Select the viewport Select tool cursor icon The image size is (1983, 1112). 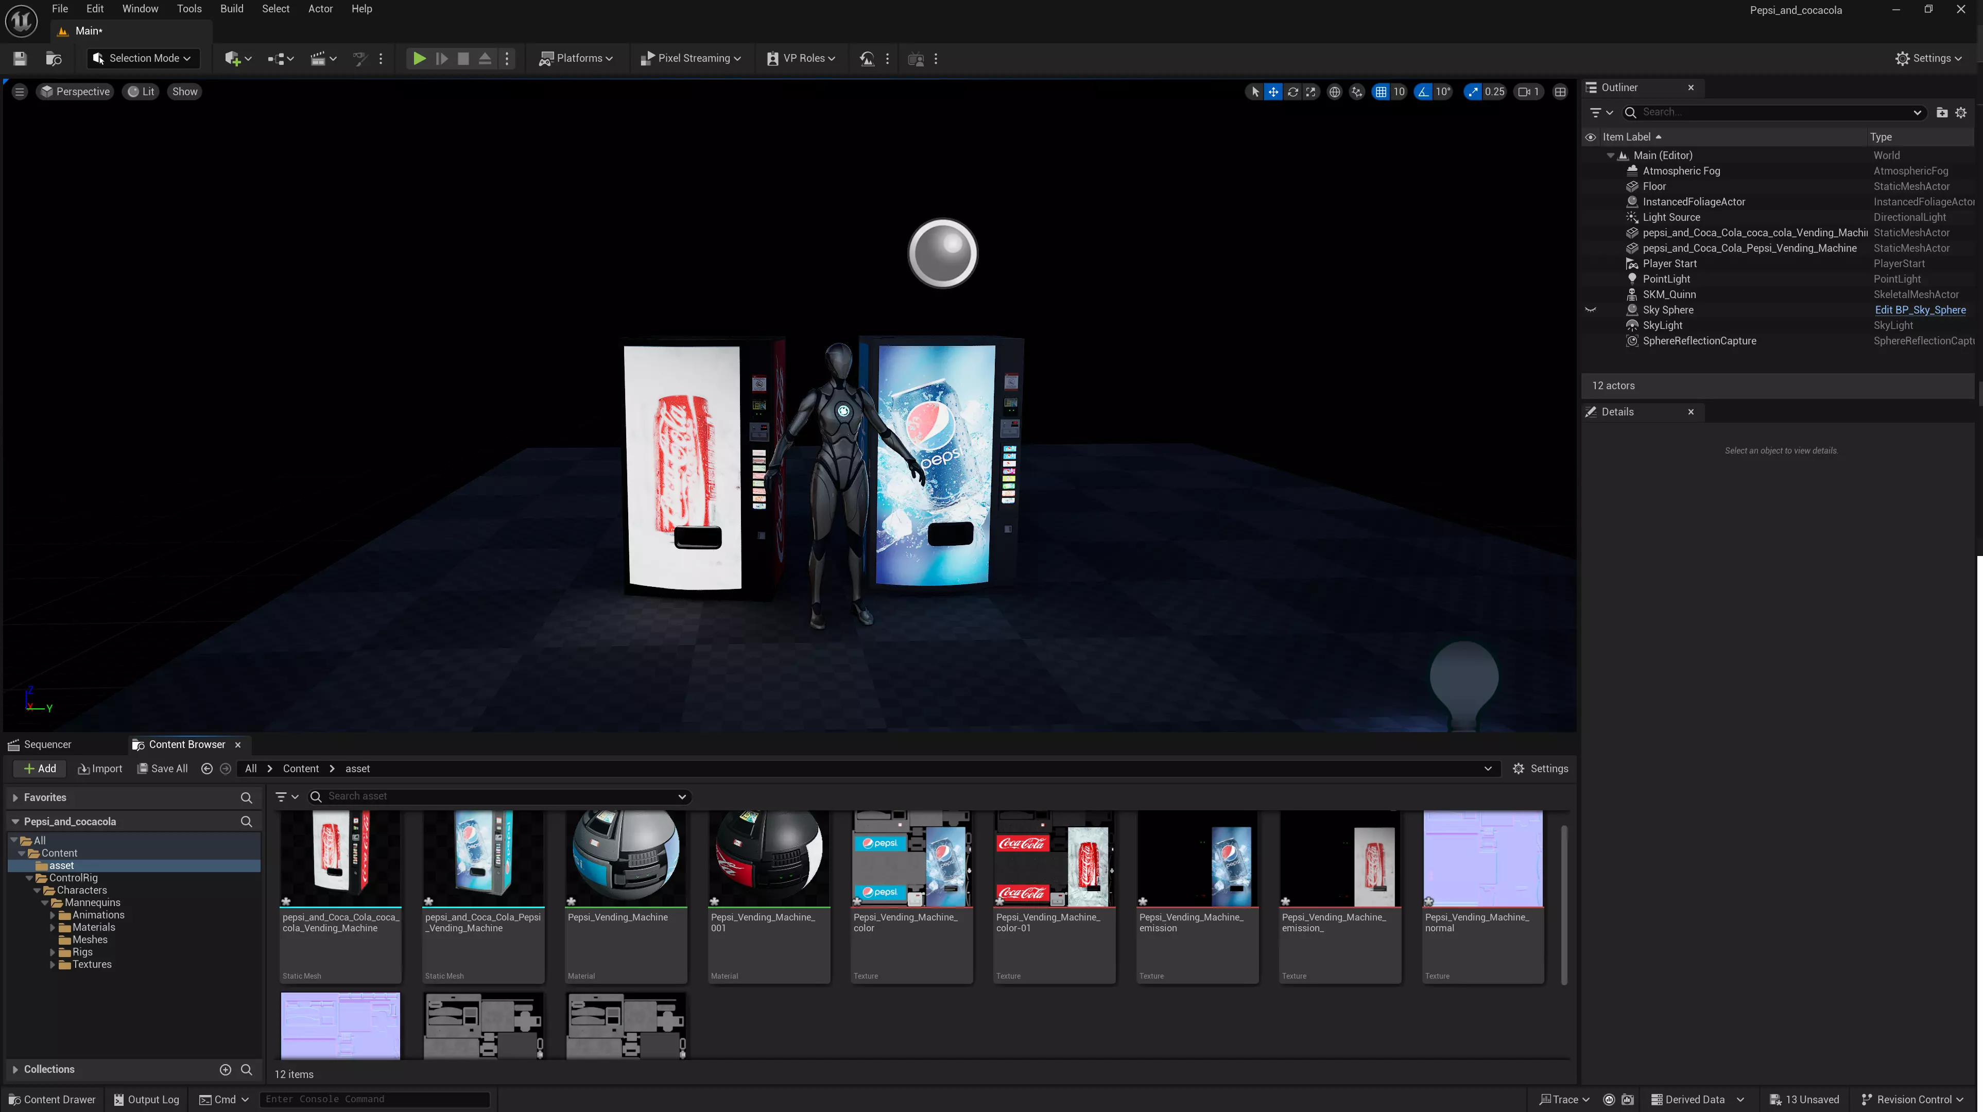(1255, 92)
